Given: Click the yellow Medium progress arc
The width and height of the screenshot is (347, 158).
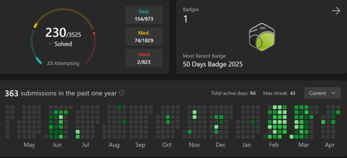Looking at the screenshot, I should [63, 16].
